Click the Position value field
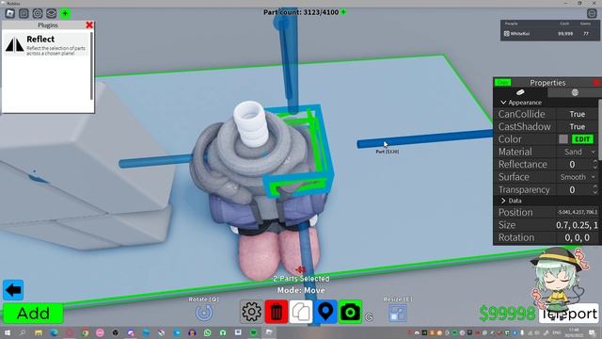This screenshot has width=602, height=339. pos(577,212)
